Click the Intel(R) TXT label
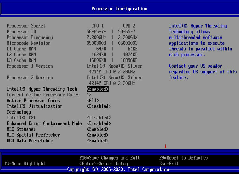Viewport: 239px width, 174px height. tap(21, 118)
